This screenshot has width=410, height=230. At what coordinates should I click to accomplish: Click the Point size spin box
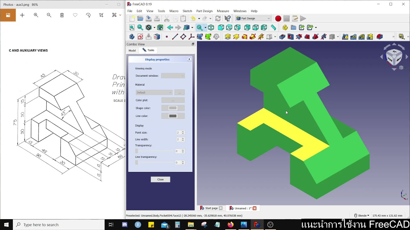click(x=180, y=133)
